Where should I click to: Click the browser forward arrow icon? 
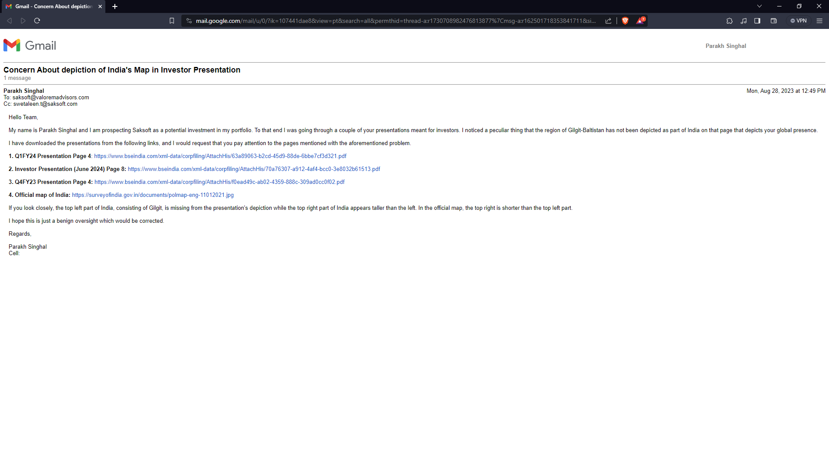pos(23,21)
